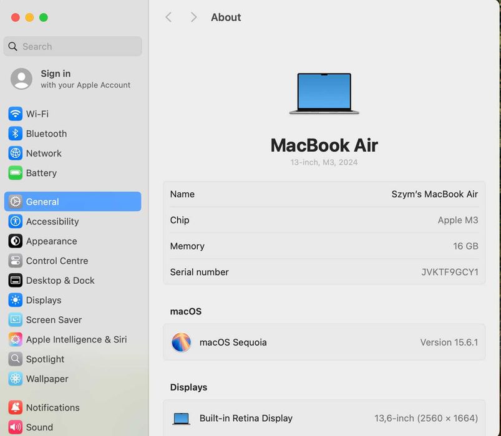This screenshot has width=501, height=436.
Task: Click the macOS Sequoia logo icon
Action: 181,342
